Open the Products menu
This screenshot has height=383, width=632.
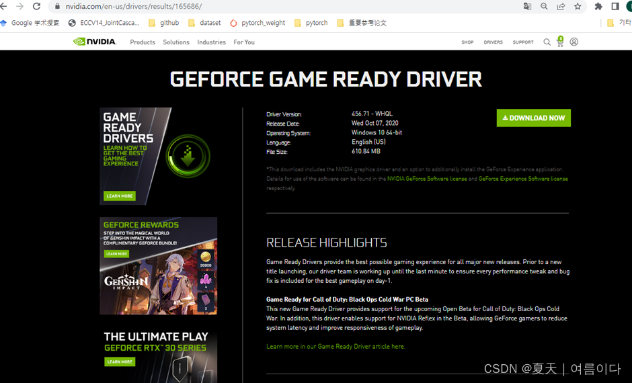[143, 42]
